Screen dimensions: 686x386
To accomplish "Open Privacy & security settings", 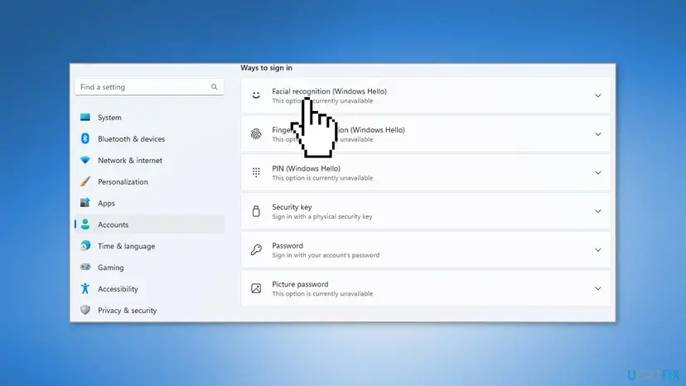I will (x=150, y=311).
